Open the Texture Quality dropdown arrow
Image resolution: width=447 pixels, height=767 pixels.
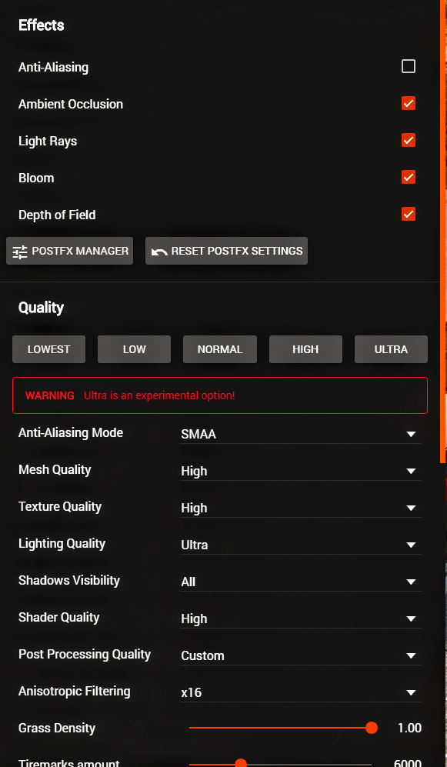[x=411, y=509]
